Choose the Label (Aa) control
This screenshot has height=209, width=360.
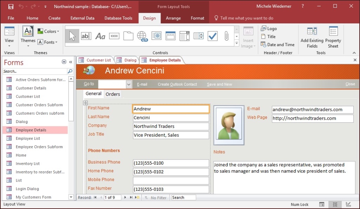100,36
